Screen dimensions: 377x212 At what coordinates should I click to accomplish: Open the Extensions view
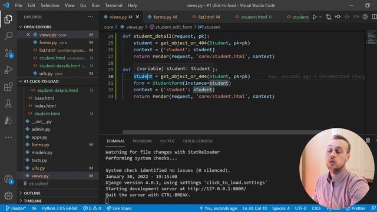[x=8, y=87]
